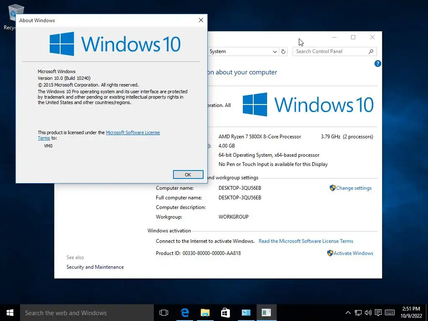The width and height of the screenshot is (428, 321).
Task: Select the 4.00 GB memory value
Action: 227,146
